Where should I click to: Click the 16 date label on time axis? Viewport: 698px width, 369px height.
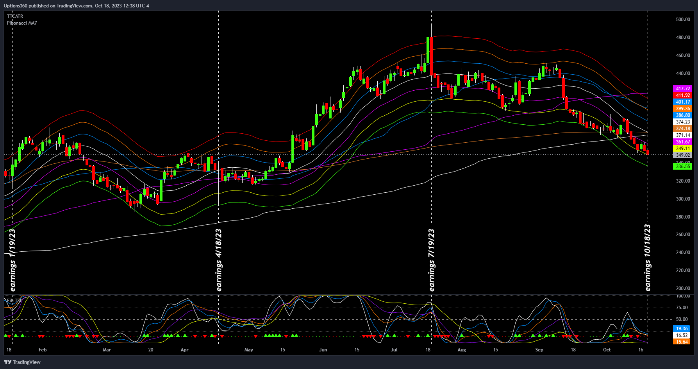click(x=641, y=350)
